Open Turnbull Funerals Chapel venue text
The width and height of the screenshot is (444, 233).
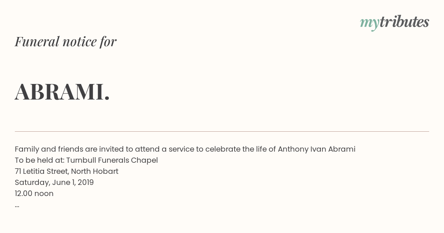[x=112, y=160]
